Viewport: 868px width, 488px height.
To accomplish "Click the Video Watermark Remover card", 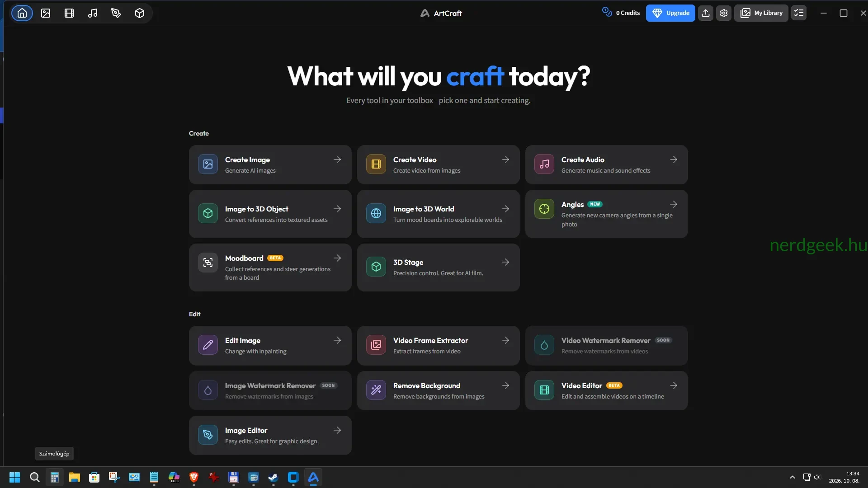I will pos(606,345).
